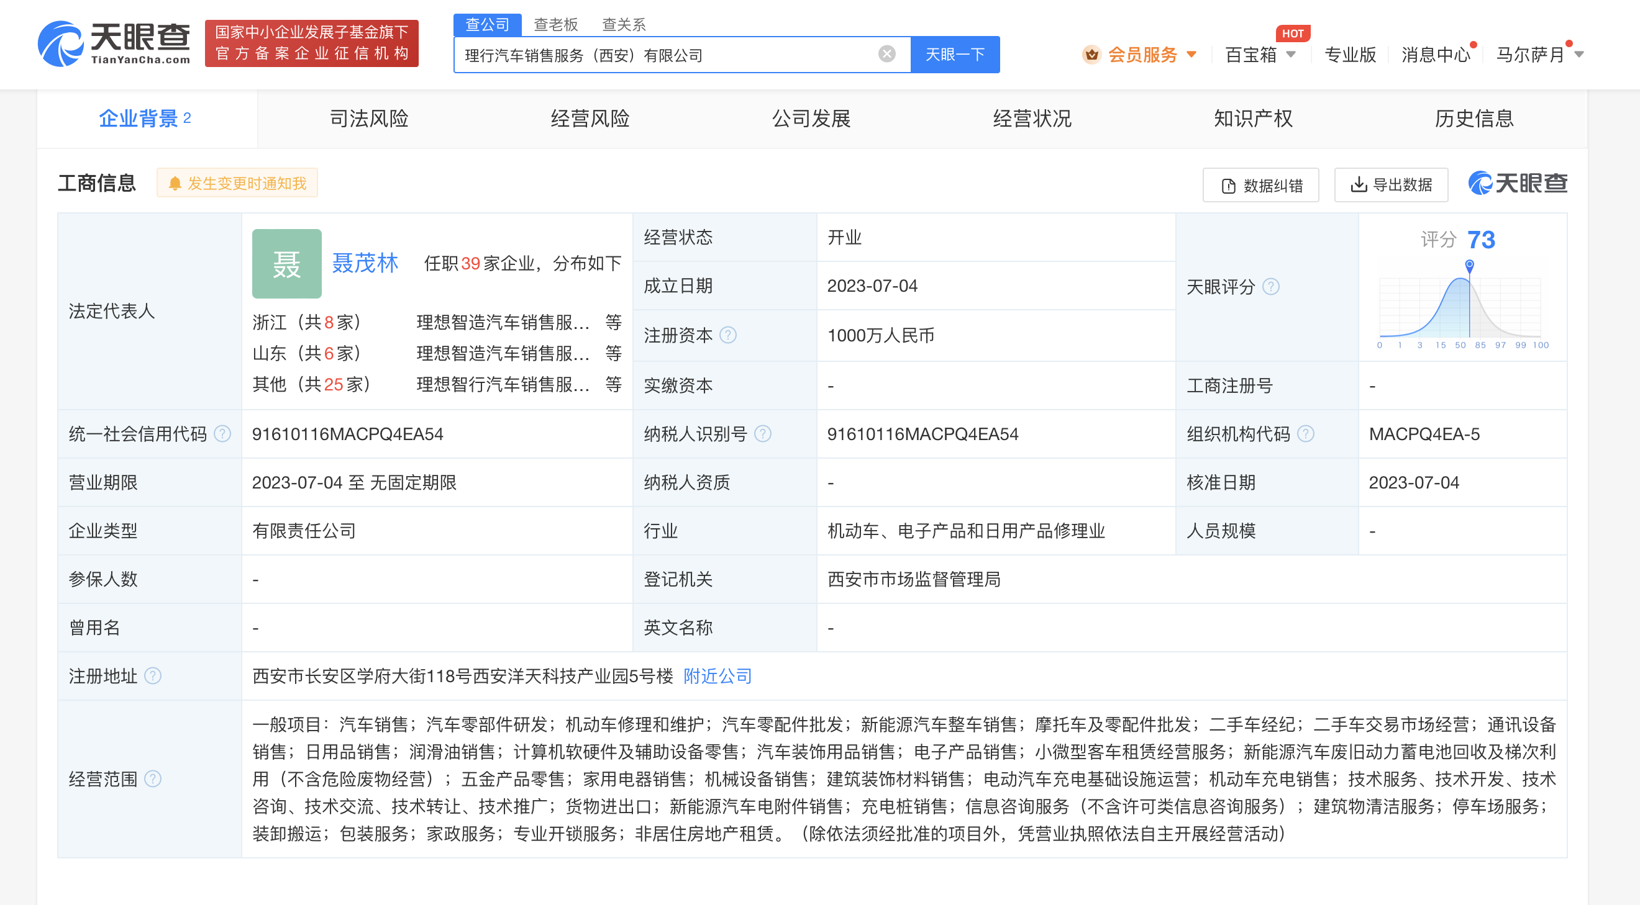Click registered address 西安市长安区学府大街118号 text
Screen dimensions: 1640x905
tap(462, 676)
